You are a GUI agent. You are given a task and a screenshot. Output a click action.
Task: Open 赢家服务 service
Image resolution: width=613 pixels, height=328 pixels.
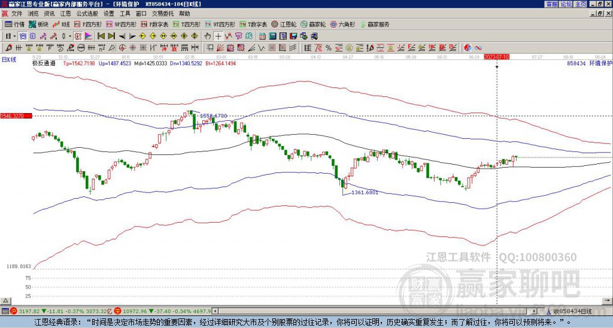[x=375, y=24]
